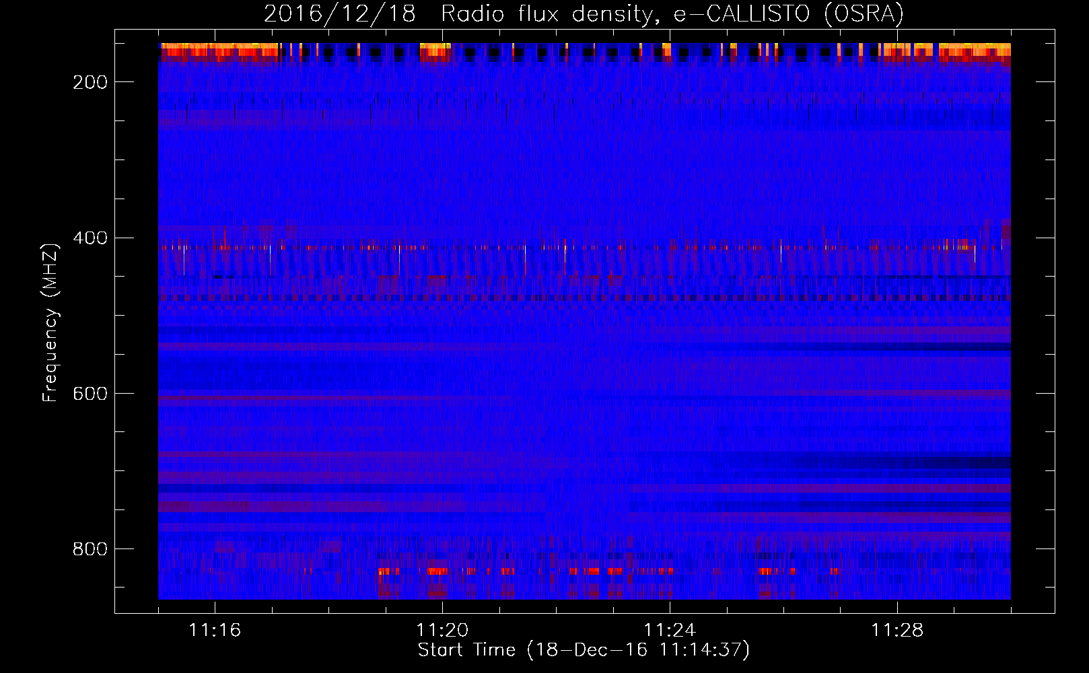
Task: Click the 600 frequency tick label
Action: coord(90,393)
